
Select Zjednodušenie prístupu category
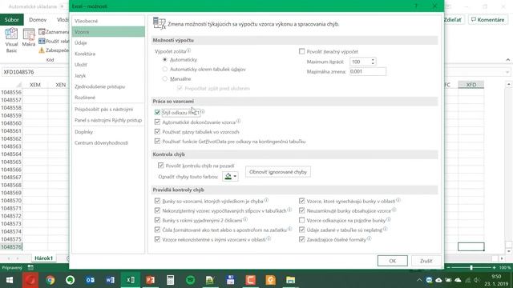pos(108,86)
